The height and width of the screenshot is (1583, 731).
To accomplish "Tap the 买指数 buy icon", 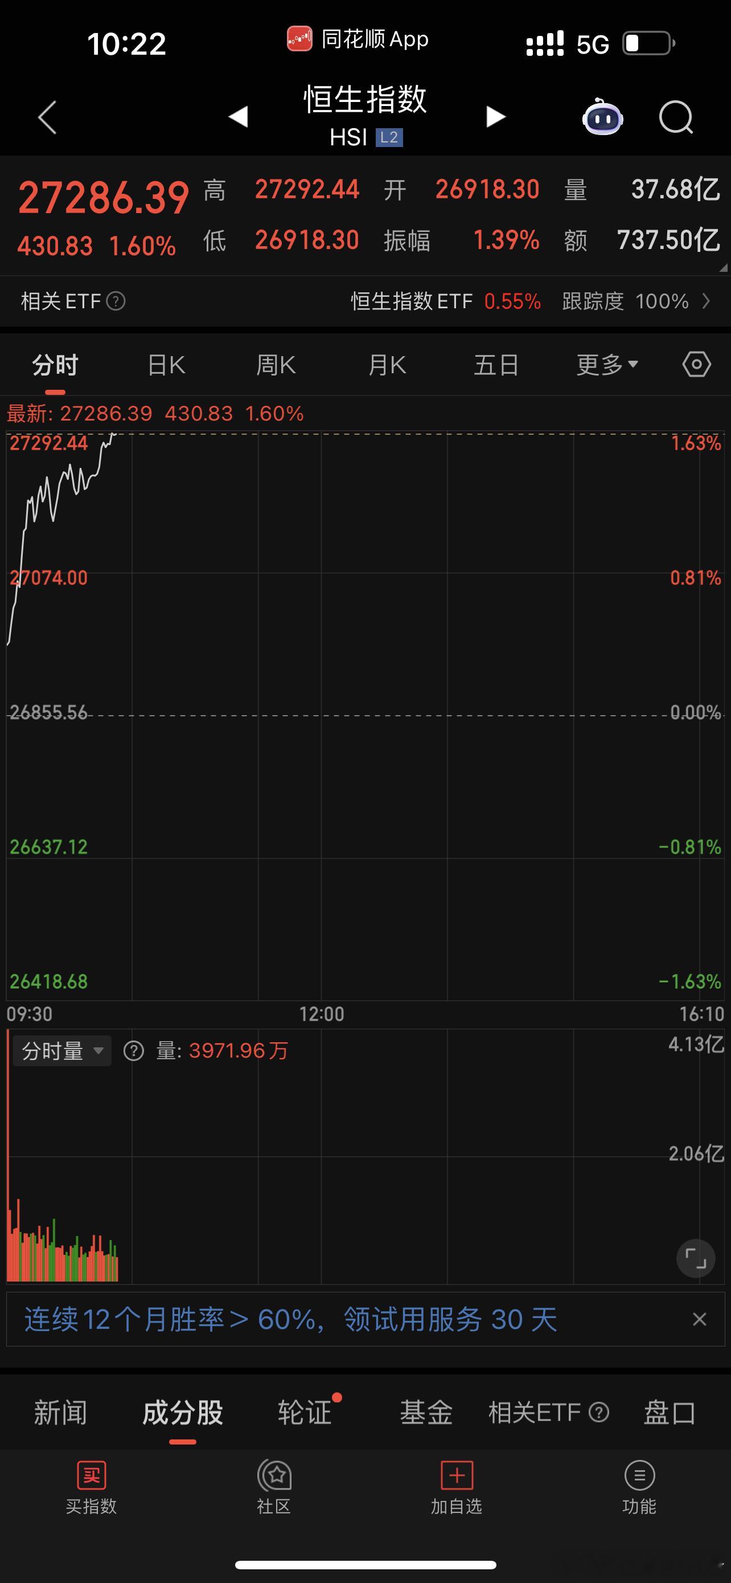I will pyautogui.click(x=92, y=1487).
